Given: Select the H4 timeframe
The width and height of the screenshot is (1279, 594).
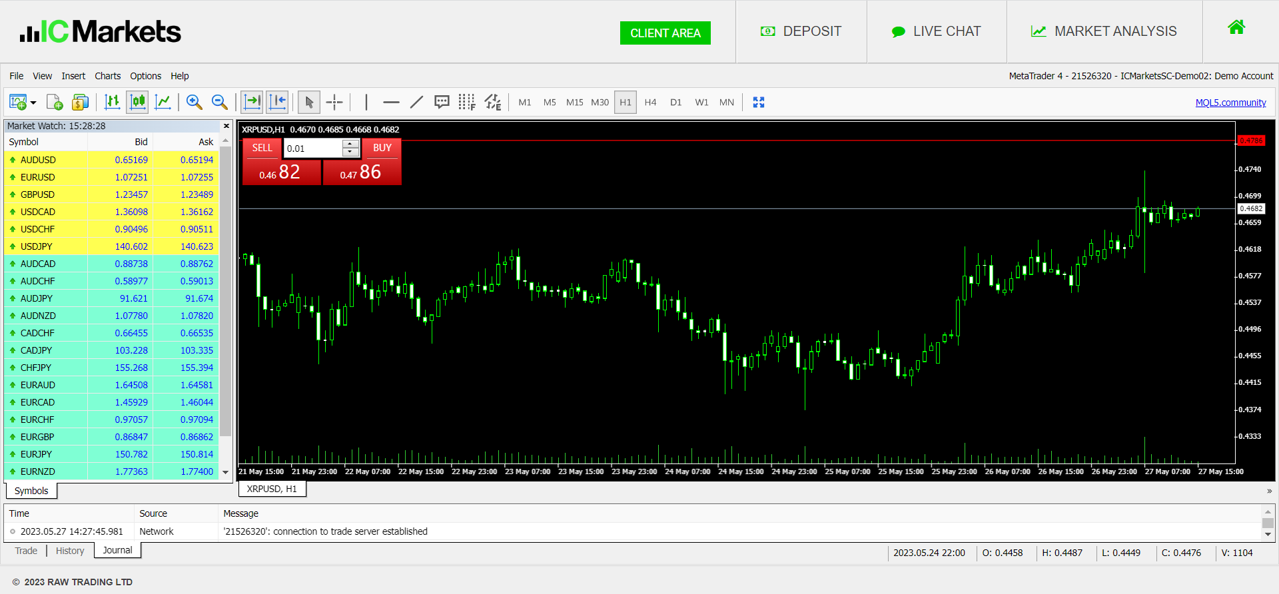Looking at the screenshot, I should [x=651, y=102].
